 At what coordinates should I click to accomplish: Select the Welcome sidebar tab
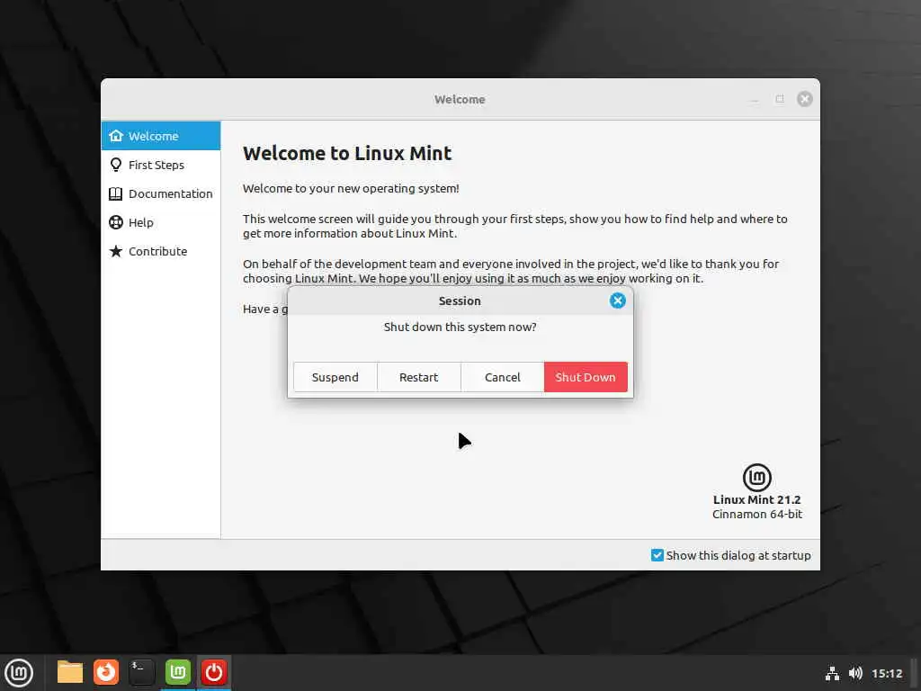[161, 136]
